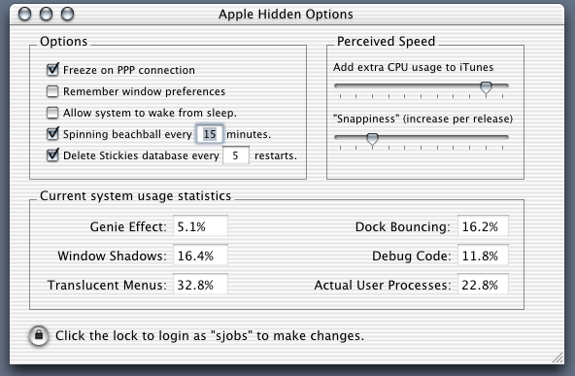The image size is (575, 376).
Task: Click the Dock Bouncing value field
Action: (483, 226)
